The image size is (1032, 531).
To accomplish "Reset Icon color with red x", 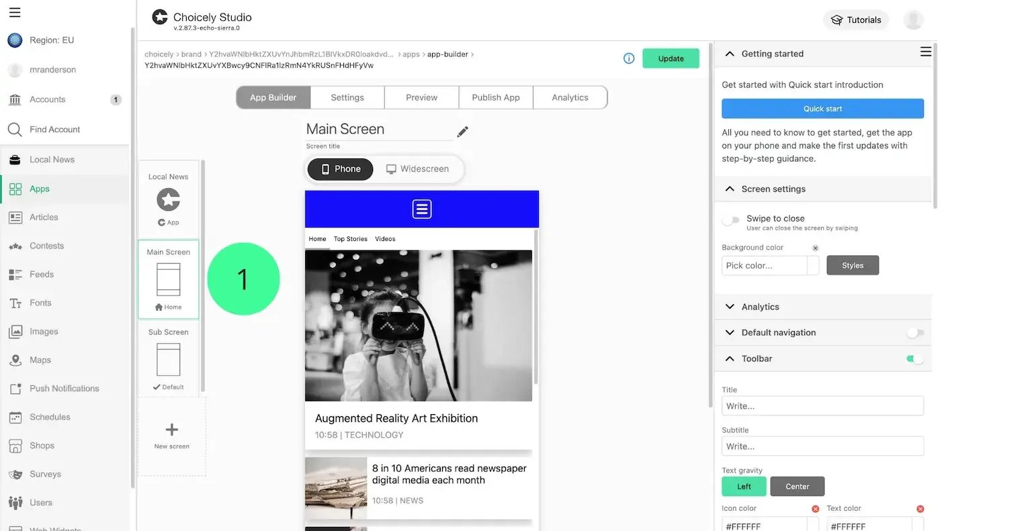I will [816, 510].
